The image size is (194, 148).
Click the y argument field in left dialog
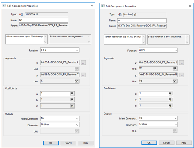point(60,75)
